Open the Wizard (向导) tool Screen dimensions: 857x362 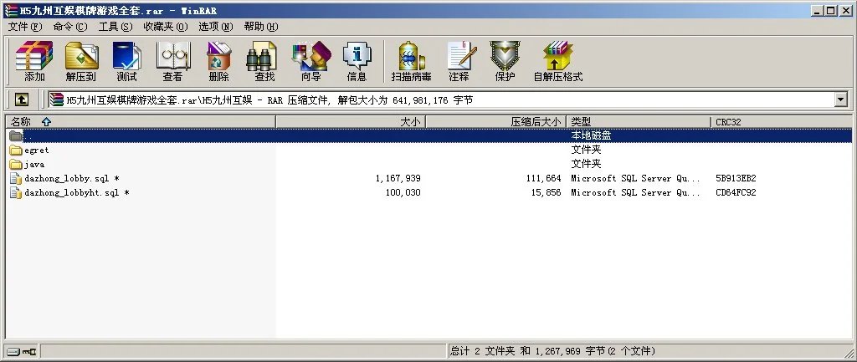310,61
